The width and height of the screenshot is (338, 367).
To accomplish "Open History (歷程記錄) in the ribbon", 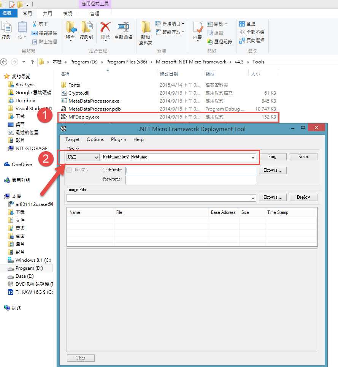I will click(x=220, y=42).
